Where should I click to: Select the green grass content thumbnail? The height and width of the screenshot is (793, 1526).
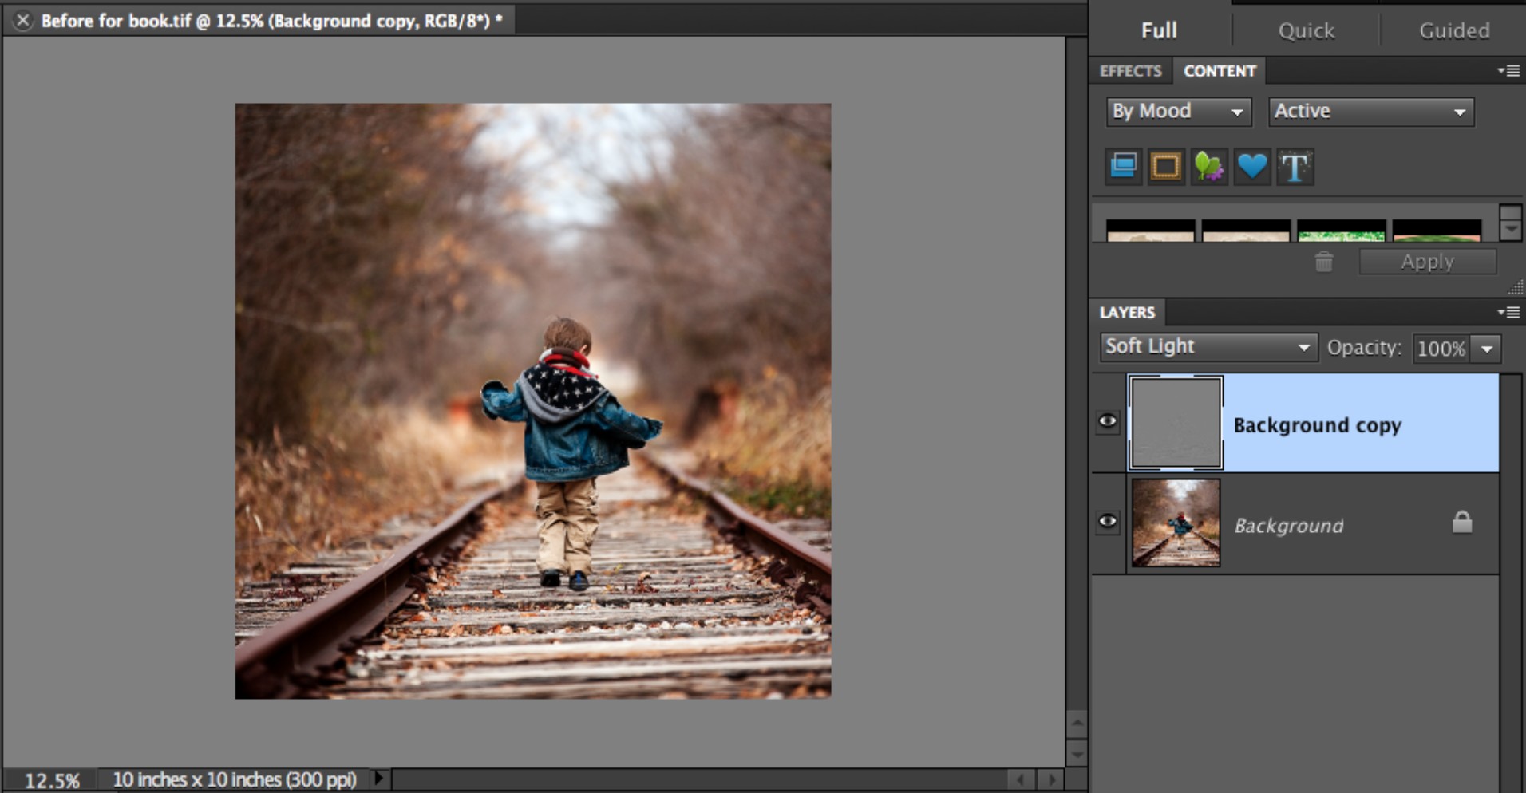(x=1341, y=231)
